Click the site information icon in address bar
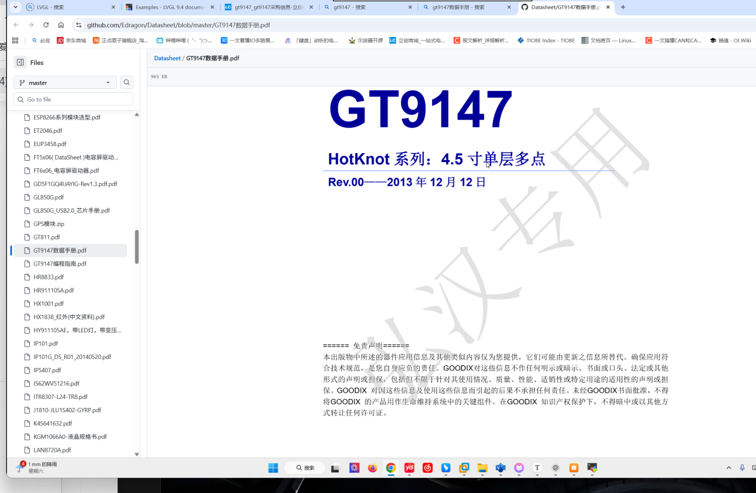Viewport: 756px width, 493px height. [x=79, y=25]
